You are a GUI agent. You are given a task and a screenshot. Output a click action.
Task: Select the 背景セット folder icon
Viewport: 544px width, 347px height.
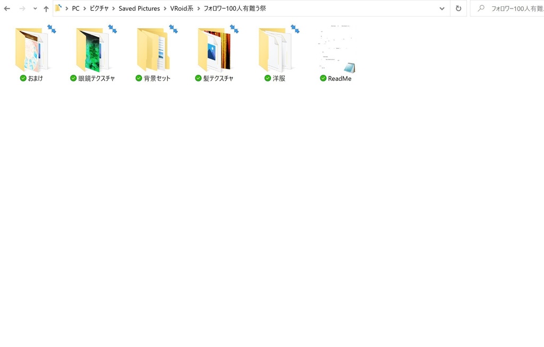[155, 50]
